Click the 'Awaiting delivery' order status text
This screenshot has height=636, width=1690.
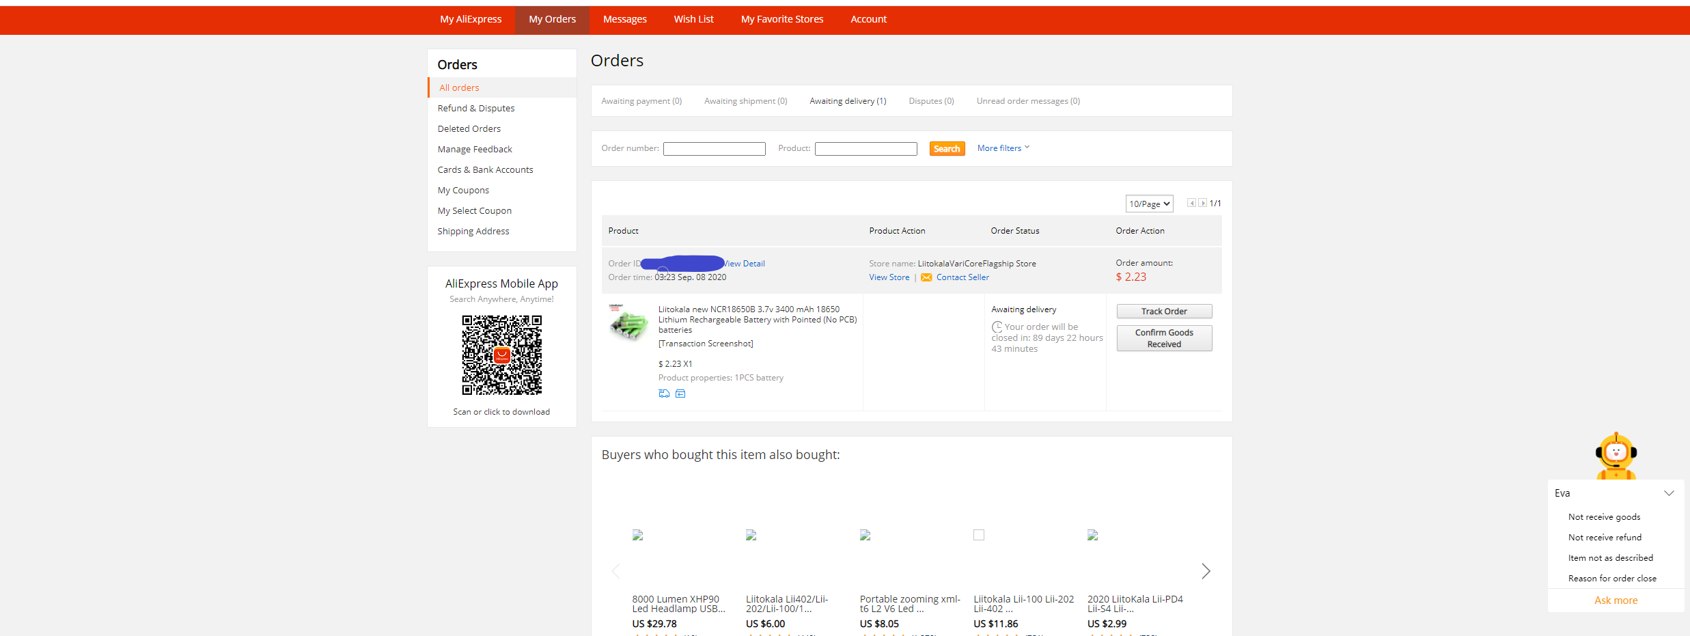point(1023,309)
